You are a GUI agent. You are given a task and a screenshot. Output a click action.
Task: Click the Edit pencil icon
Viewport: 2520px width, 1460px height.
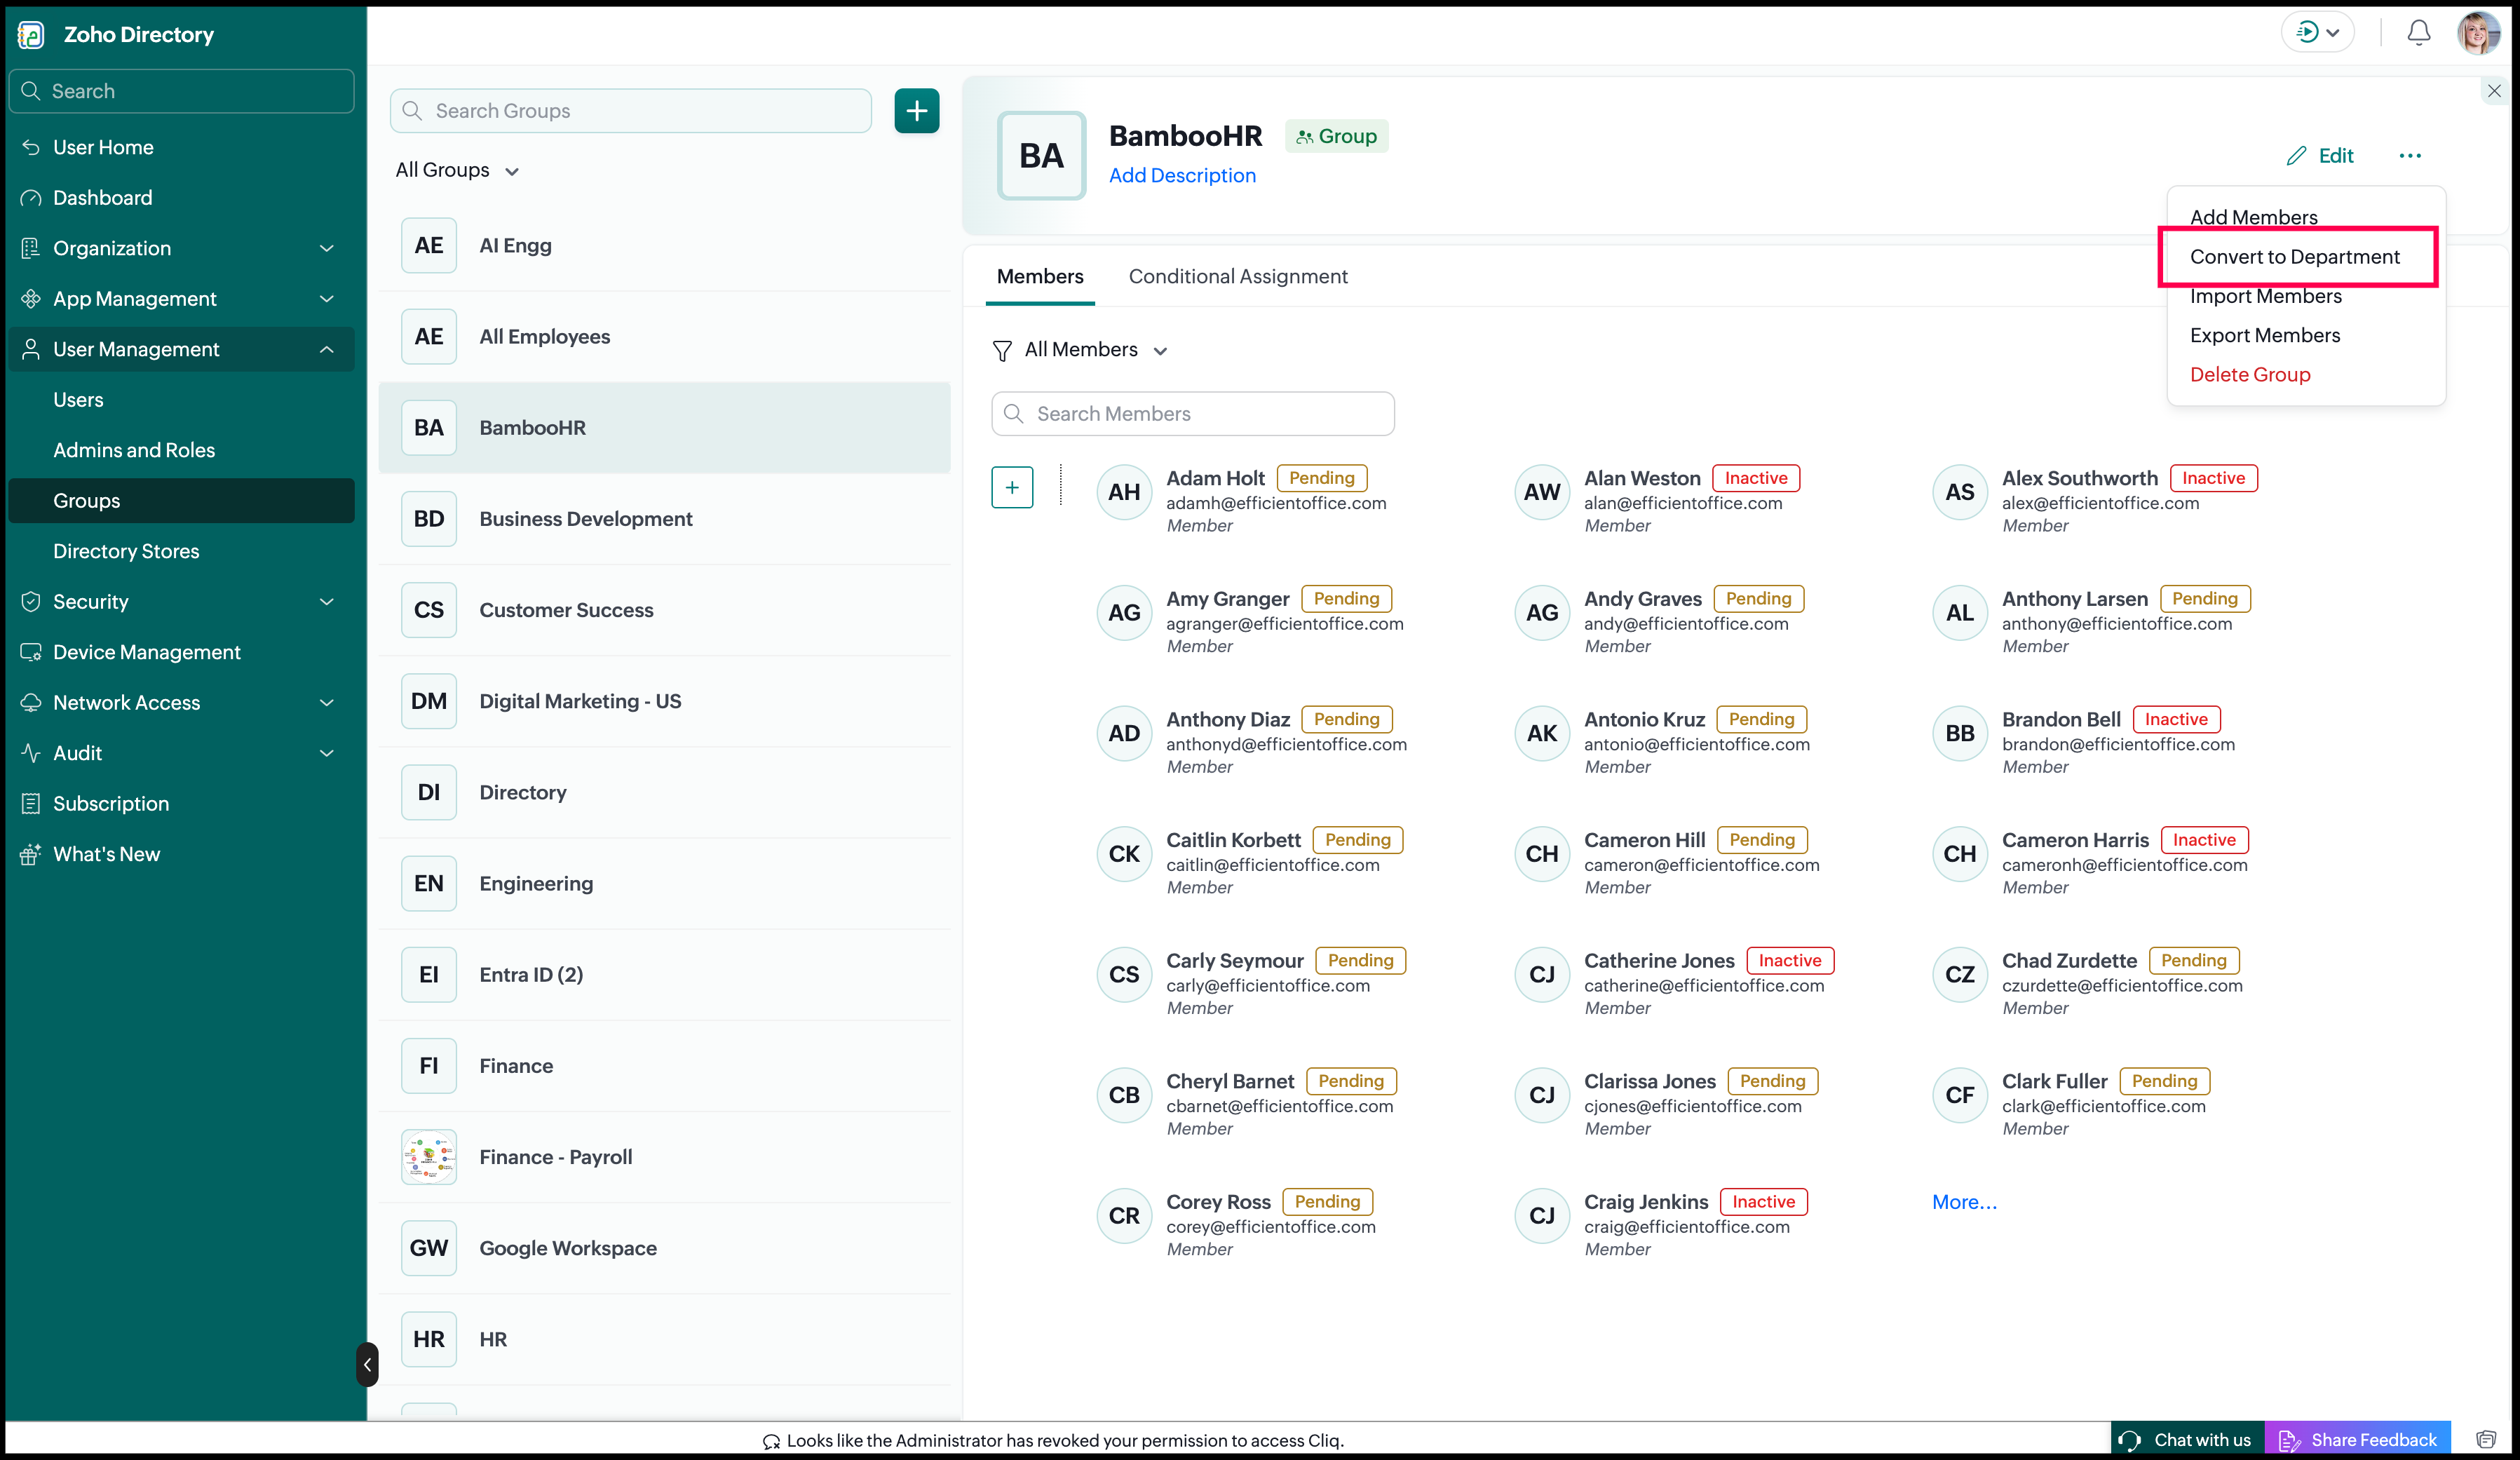[2296, 156]
